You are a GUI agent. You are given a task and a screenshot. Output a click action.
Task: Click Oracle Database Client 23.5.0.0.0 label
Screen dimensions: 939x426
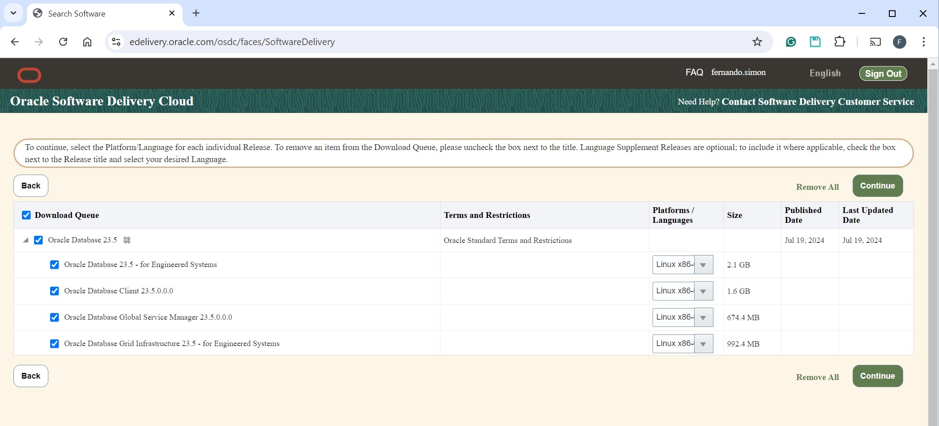(x=119, y=291)
